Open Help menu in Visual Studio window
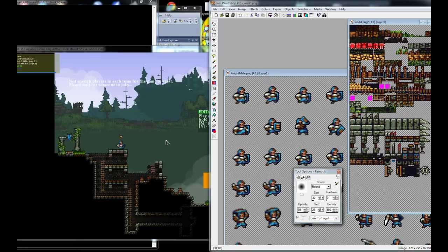 tap(168, 15)
